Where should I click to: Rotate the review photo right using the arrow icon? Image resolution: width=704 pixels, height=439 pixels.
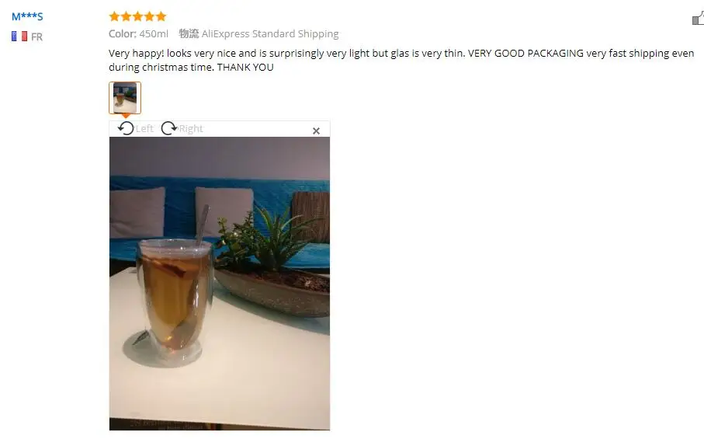(x=168, y=128)
